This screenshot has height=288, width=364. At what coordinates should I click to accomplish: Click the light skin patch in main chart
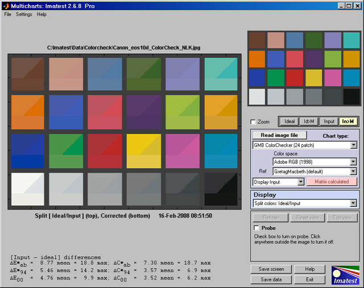[x=66, y=74]
